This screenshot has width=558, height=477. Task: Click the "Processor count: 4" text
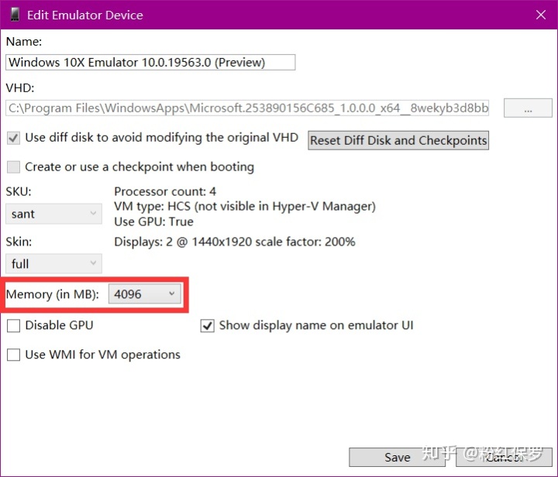(x=165, y=191)
